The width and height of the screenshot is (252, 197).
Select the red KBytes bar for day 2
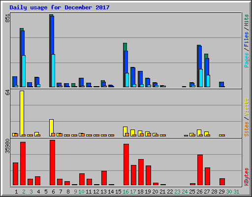tap(23, 164)
